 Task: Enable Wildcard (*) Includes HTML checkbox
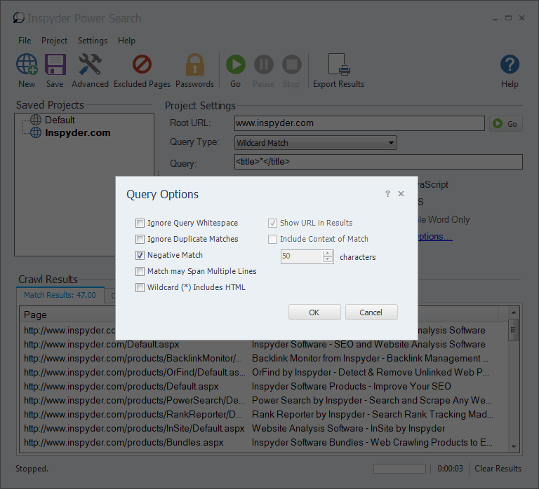click(x=140, y=287)
